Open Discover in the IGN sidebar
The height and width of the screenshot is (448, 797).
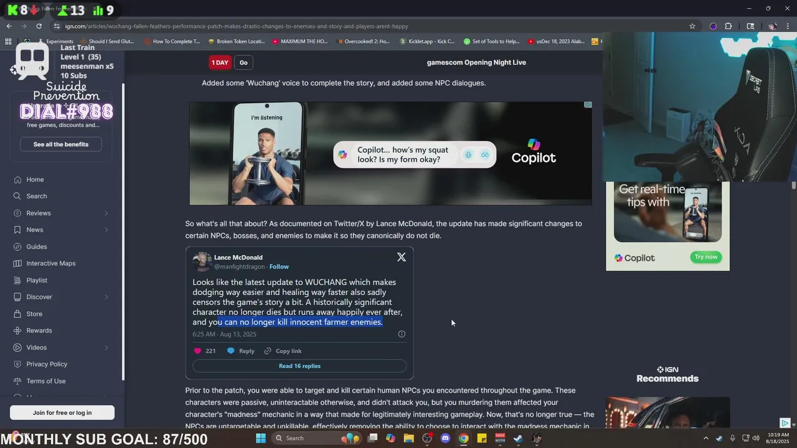pyautogui.click(x=39, y=297)
